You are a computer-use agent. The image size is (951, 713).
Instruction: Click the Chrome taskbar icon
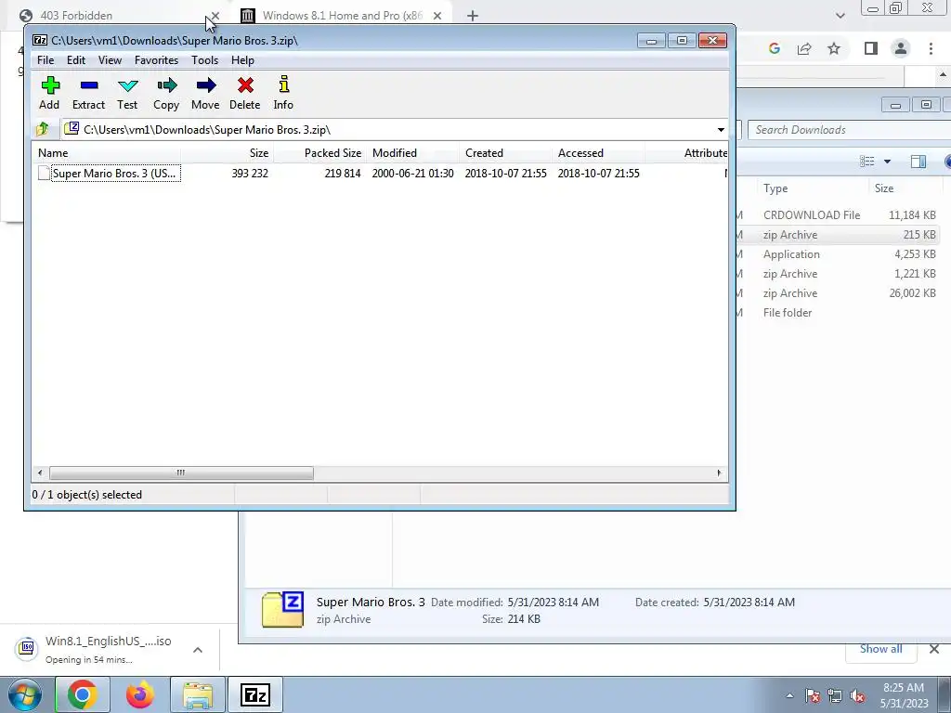pos(83,695)
